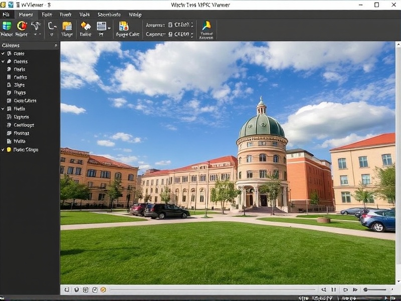Open the 'Volt' menu
This screenshot has height=301, width=401.
84,15
